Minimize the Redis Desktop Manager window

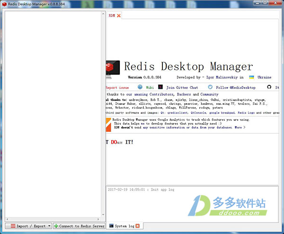[257, 3]
